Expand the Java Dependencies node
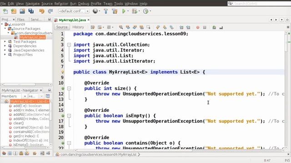This screenshot has width=291, height=163. [x=5, y=50]
